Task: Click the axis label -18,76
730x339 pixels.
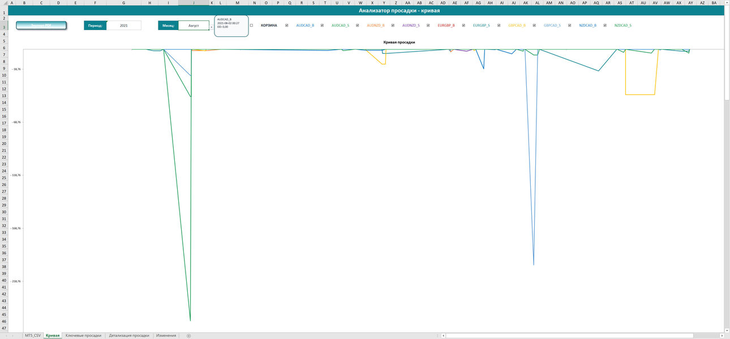Action: (15, 69)
